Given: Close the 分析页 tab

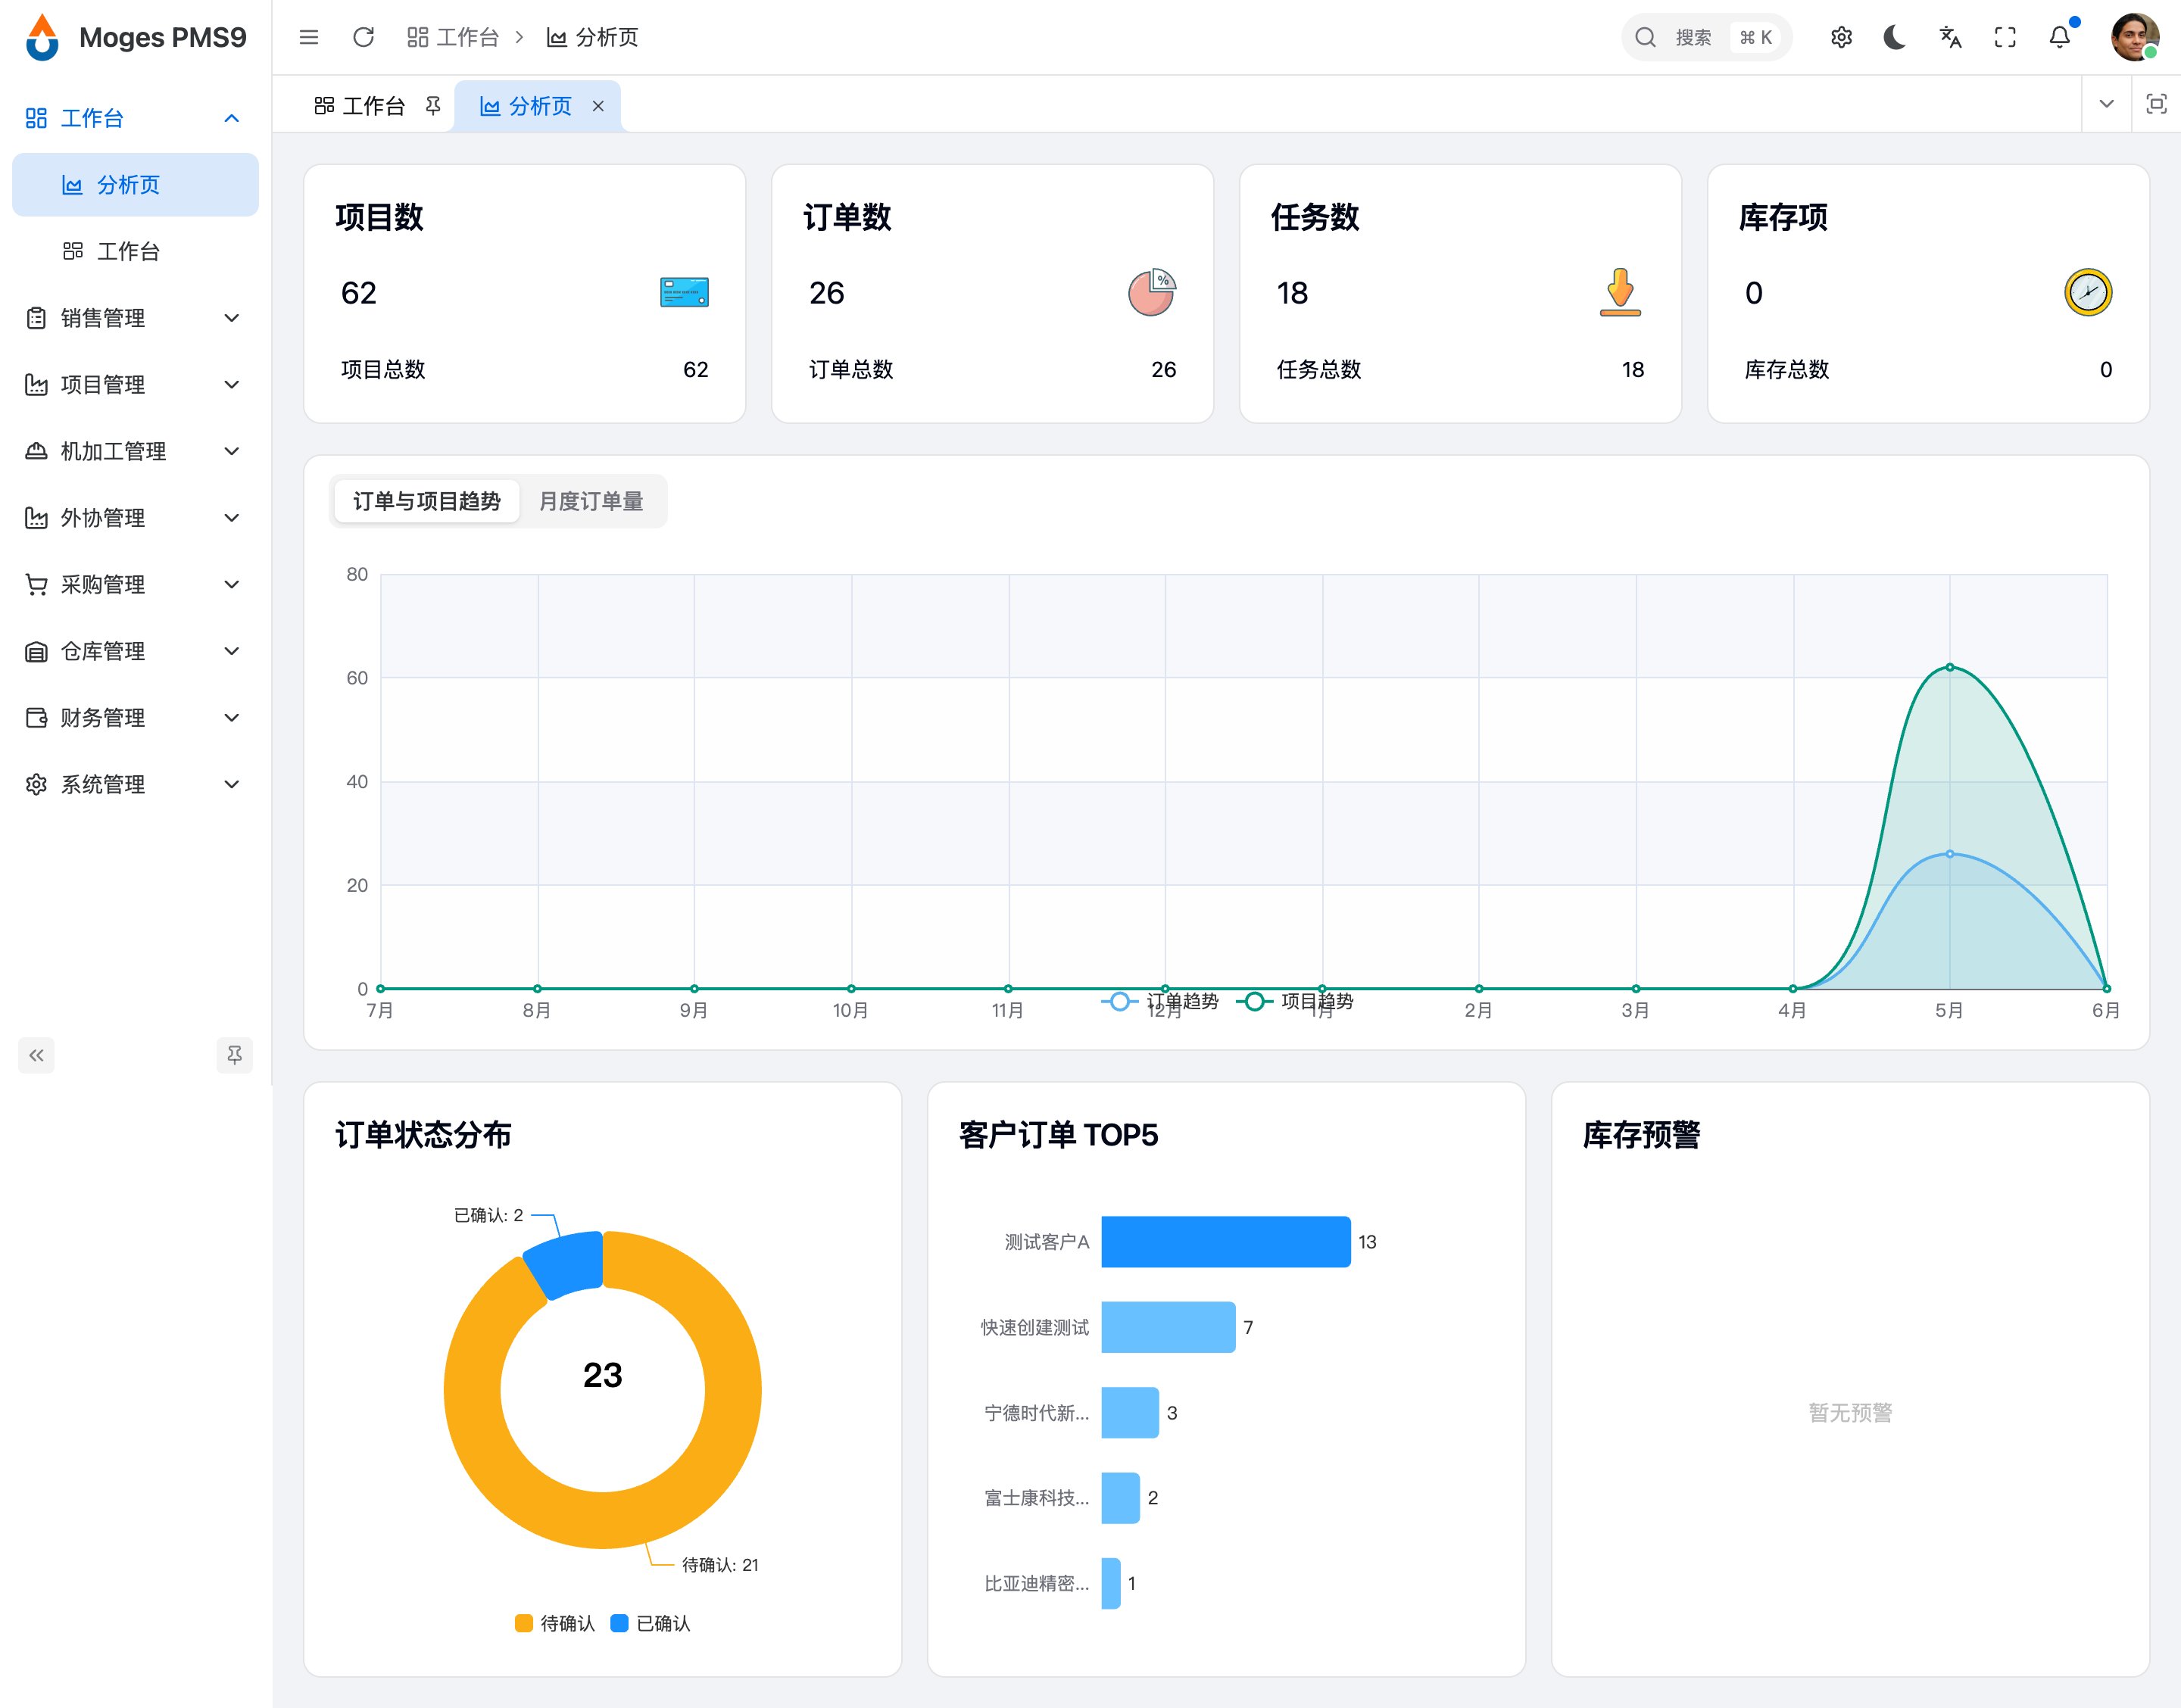Looking at the screenshot, I should (598, 105).
